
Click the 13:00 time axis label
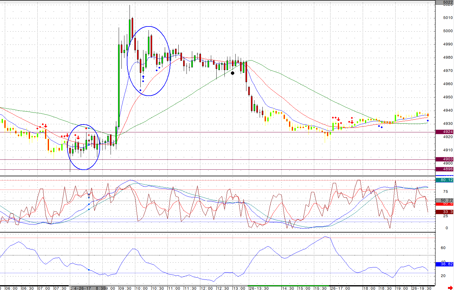239,288
